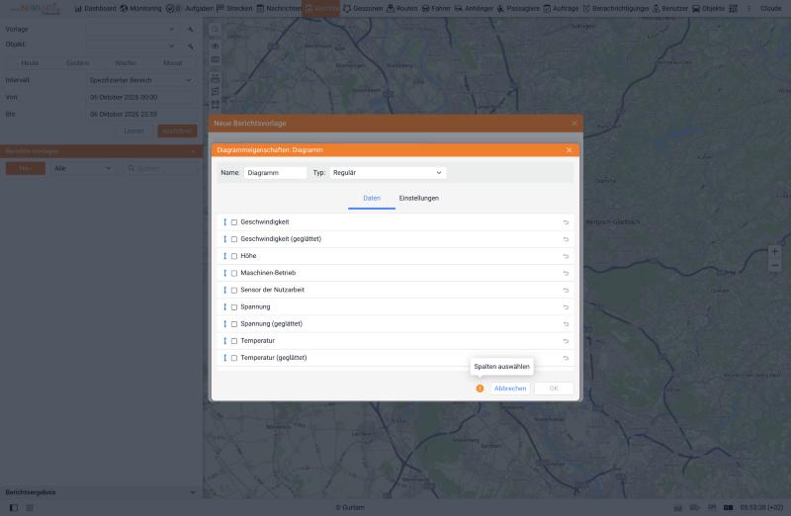Open the Alle filter dropdown
The image size is (791, 516).
click(x=83, y=168)
